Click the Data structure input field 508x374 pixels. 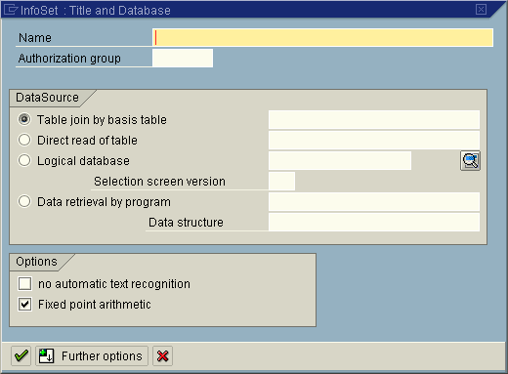click(374, 222)
